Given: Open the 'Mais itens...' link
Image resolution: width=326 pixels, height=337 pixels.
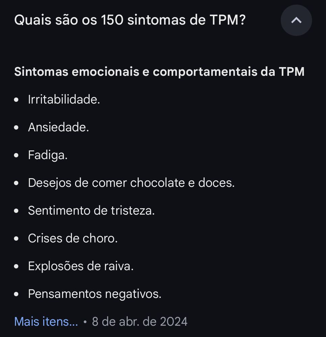Looking at the screenshot, I should point(46,321).
